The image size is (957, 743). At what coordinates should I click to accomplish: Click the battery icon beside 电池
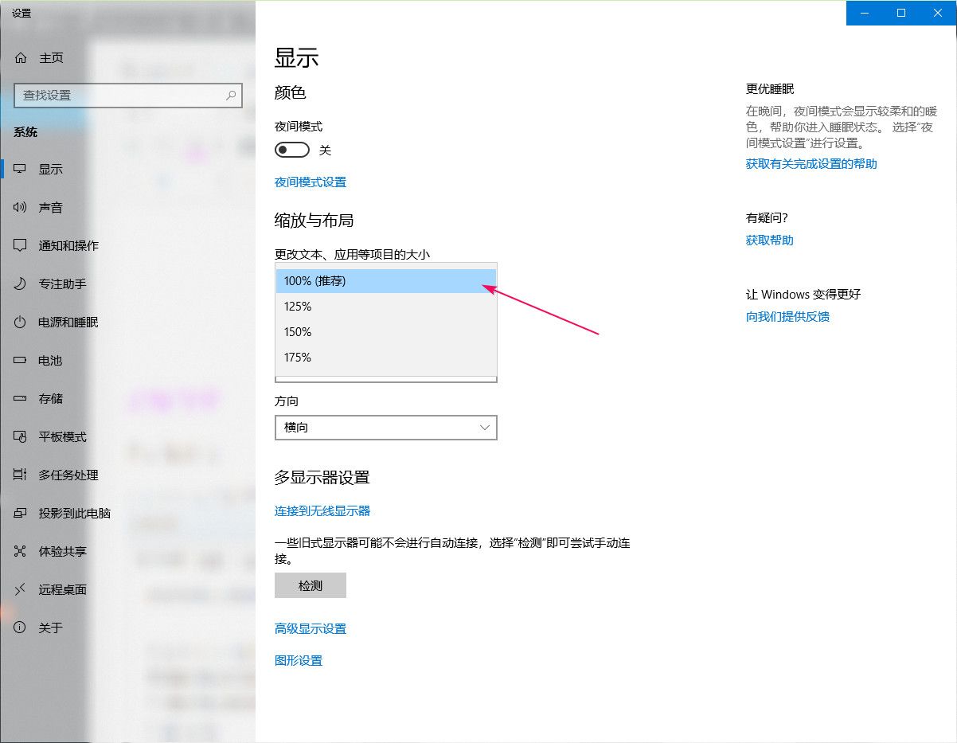20,361
